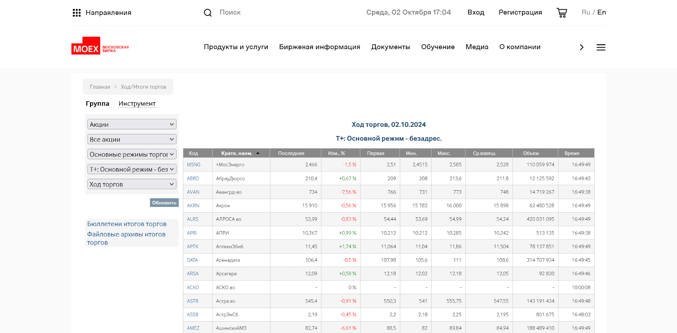677x333 pixels.
Task: Expand the Ход торгов dropdown
Action: click(x=132, y=184)
